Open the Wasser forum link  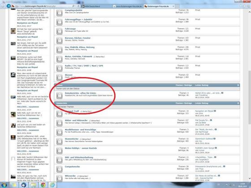point(69,75)
